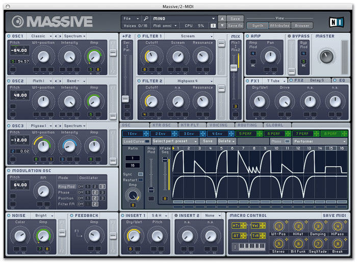Open OSC1 Spectrum mode dropdown
Viewport: 357px width, 264px height.
(x=74, y=36)
